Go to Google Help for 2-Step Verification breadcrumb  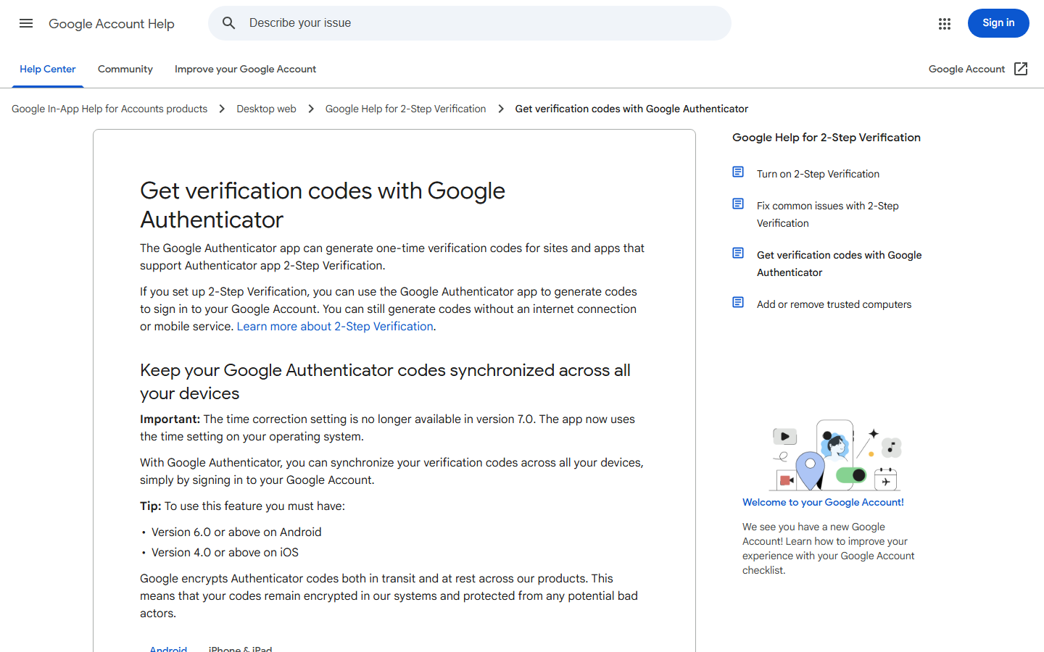click(x=405, y=109)
